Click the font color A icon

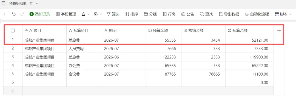[83, 14]
